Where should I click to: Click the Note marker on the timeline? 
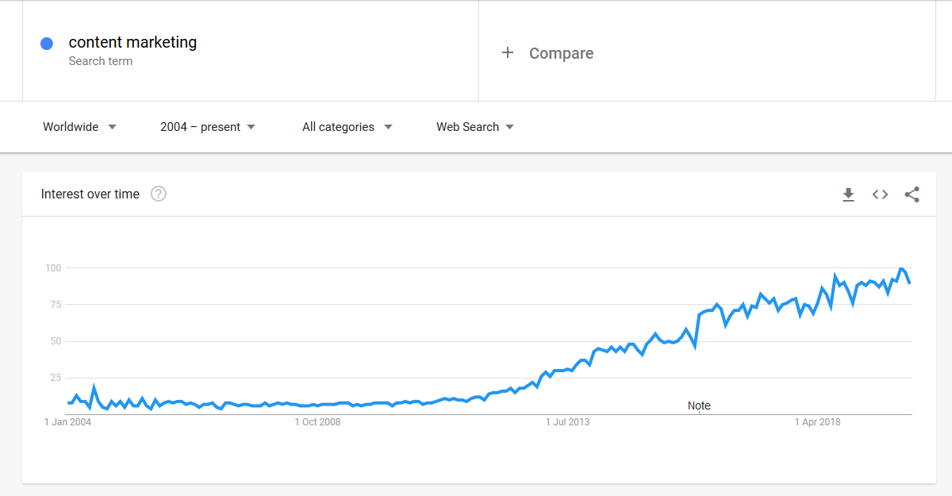pos(699,406)
